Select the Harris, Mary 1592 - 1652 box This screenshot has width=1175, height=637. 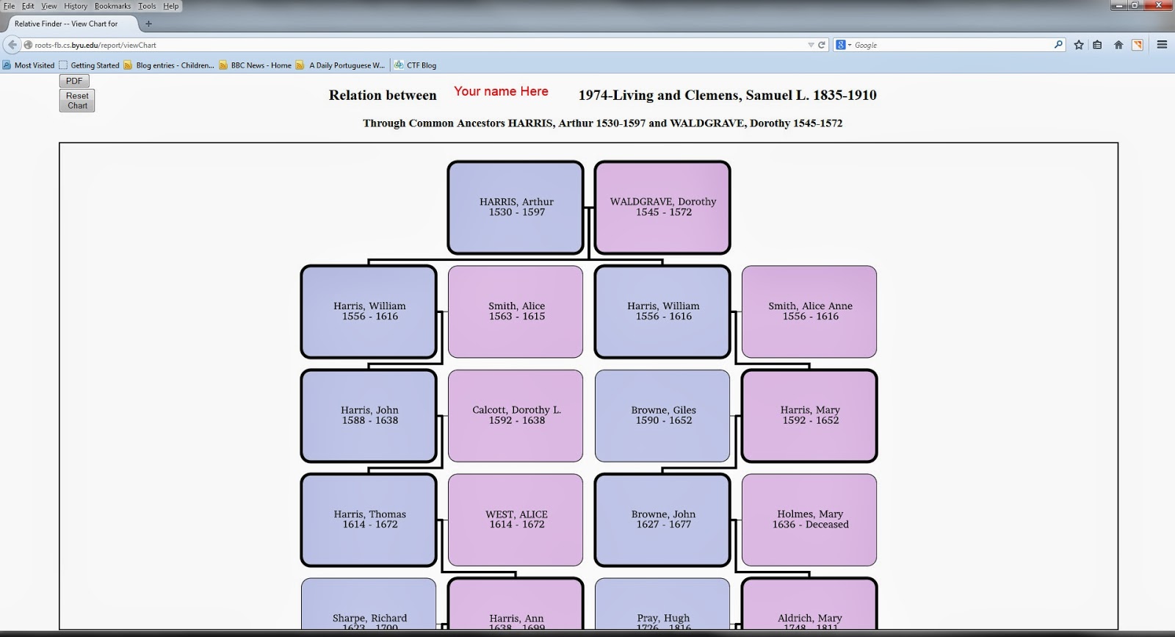coord(809,416)
